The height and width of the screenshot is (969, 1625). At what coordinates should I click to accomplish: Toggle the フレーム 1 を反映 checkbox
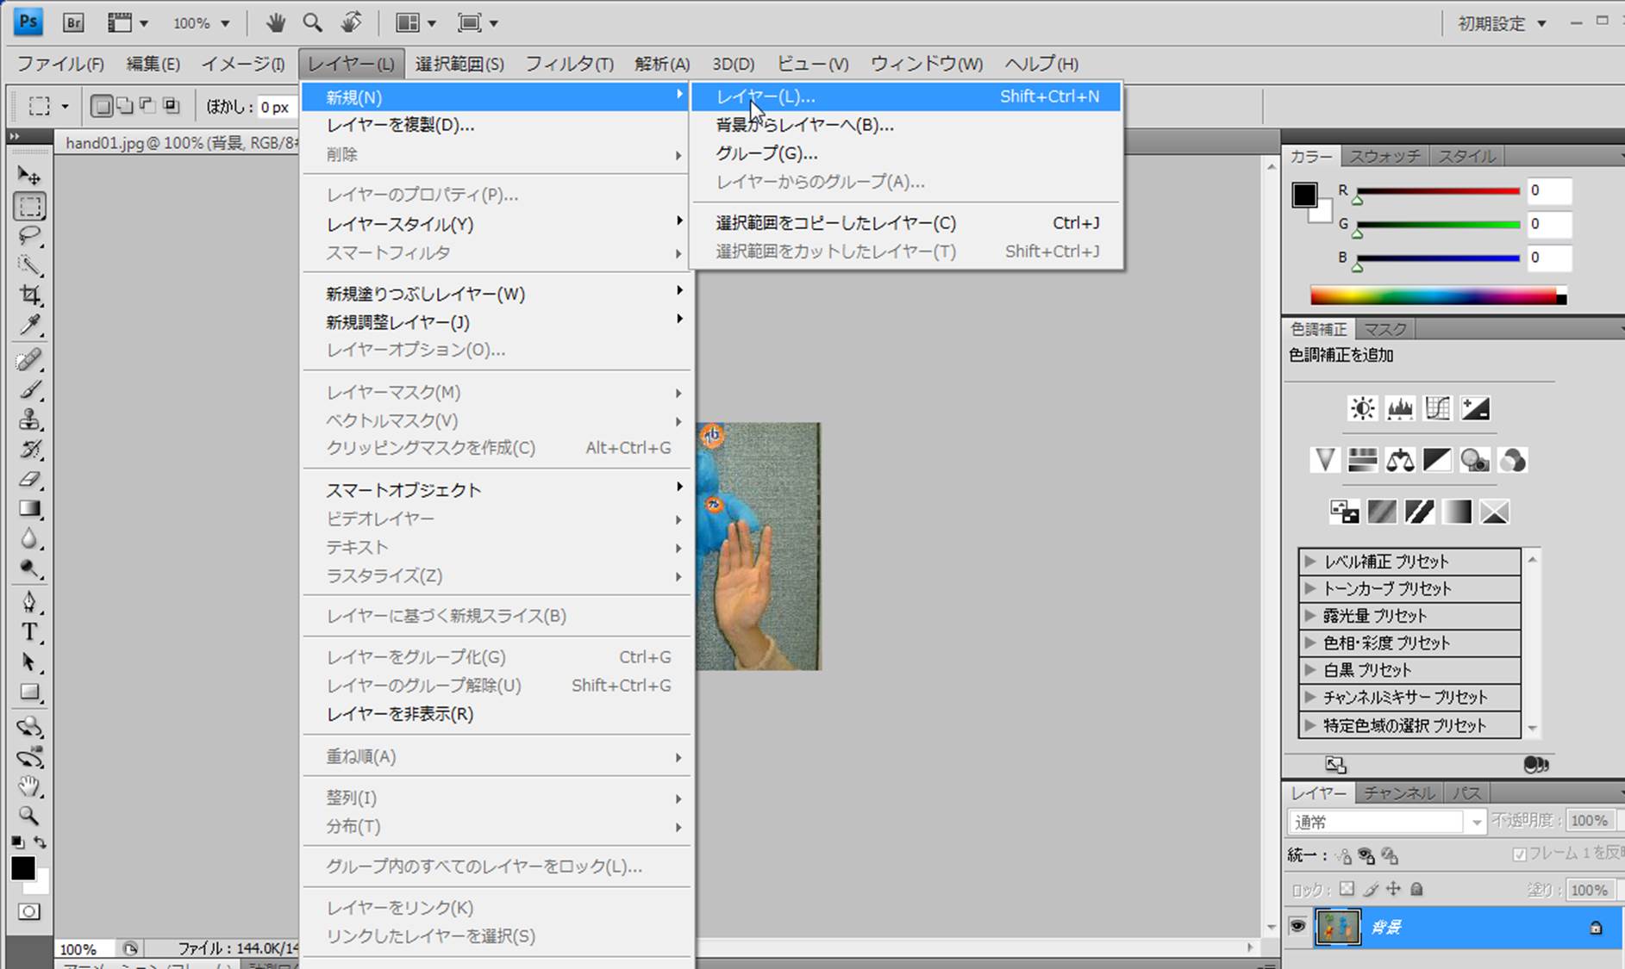1519,854
